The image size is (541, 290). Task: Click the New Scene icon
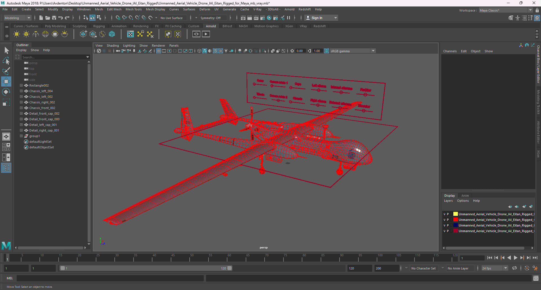(x=41, y=18)
